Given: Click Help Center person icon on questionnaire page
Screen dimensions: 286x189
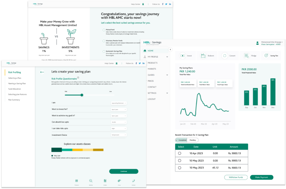Looking at the screenshot, I should point(117,63).
